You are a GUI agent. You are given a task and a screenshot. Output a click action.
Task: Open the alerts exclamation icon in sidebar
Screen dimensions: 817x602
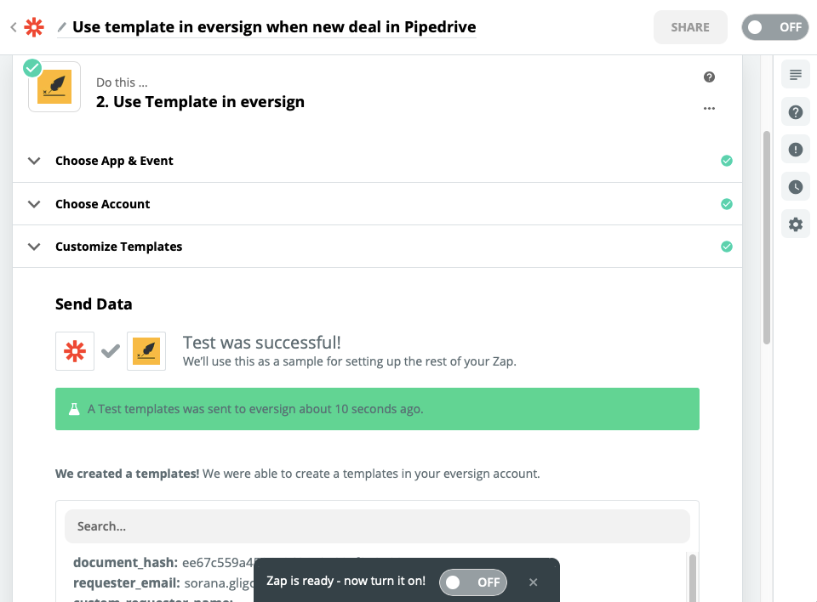796,150
